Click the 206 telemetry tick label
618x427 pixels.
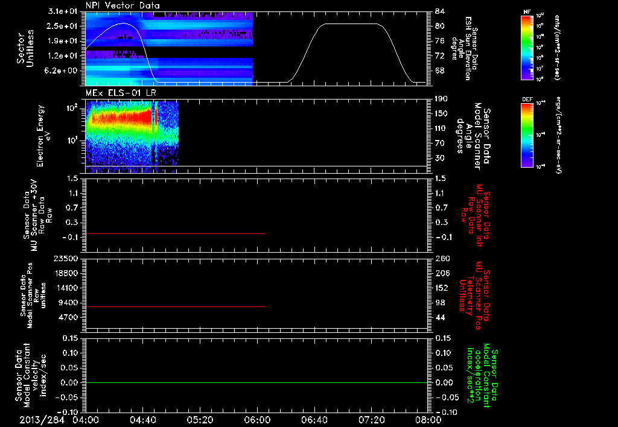(441, 273)
